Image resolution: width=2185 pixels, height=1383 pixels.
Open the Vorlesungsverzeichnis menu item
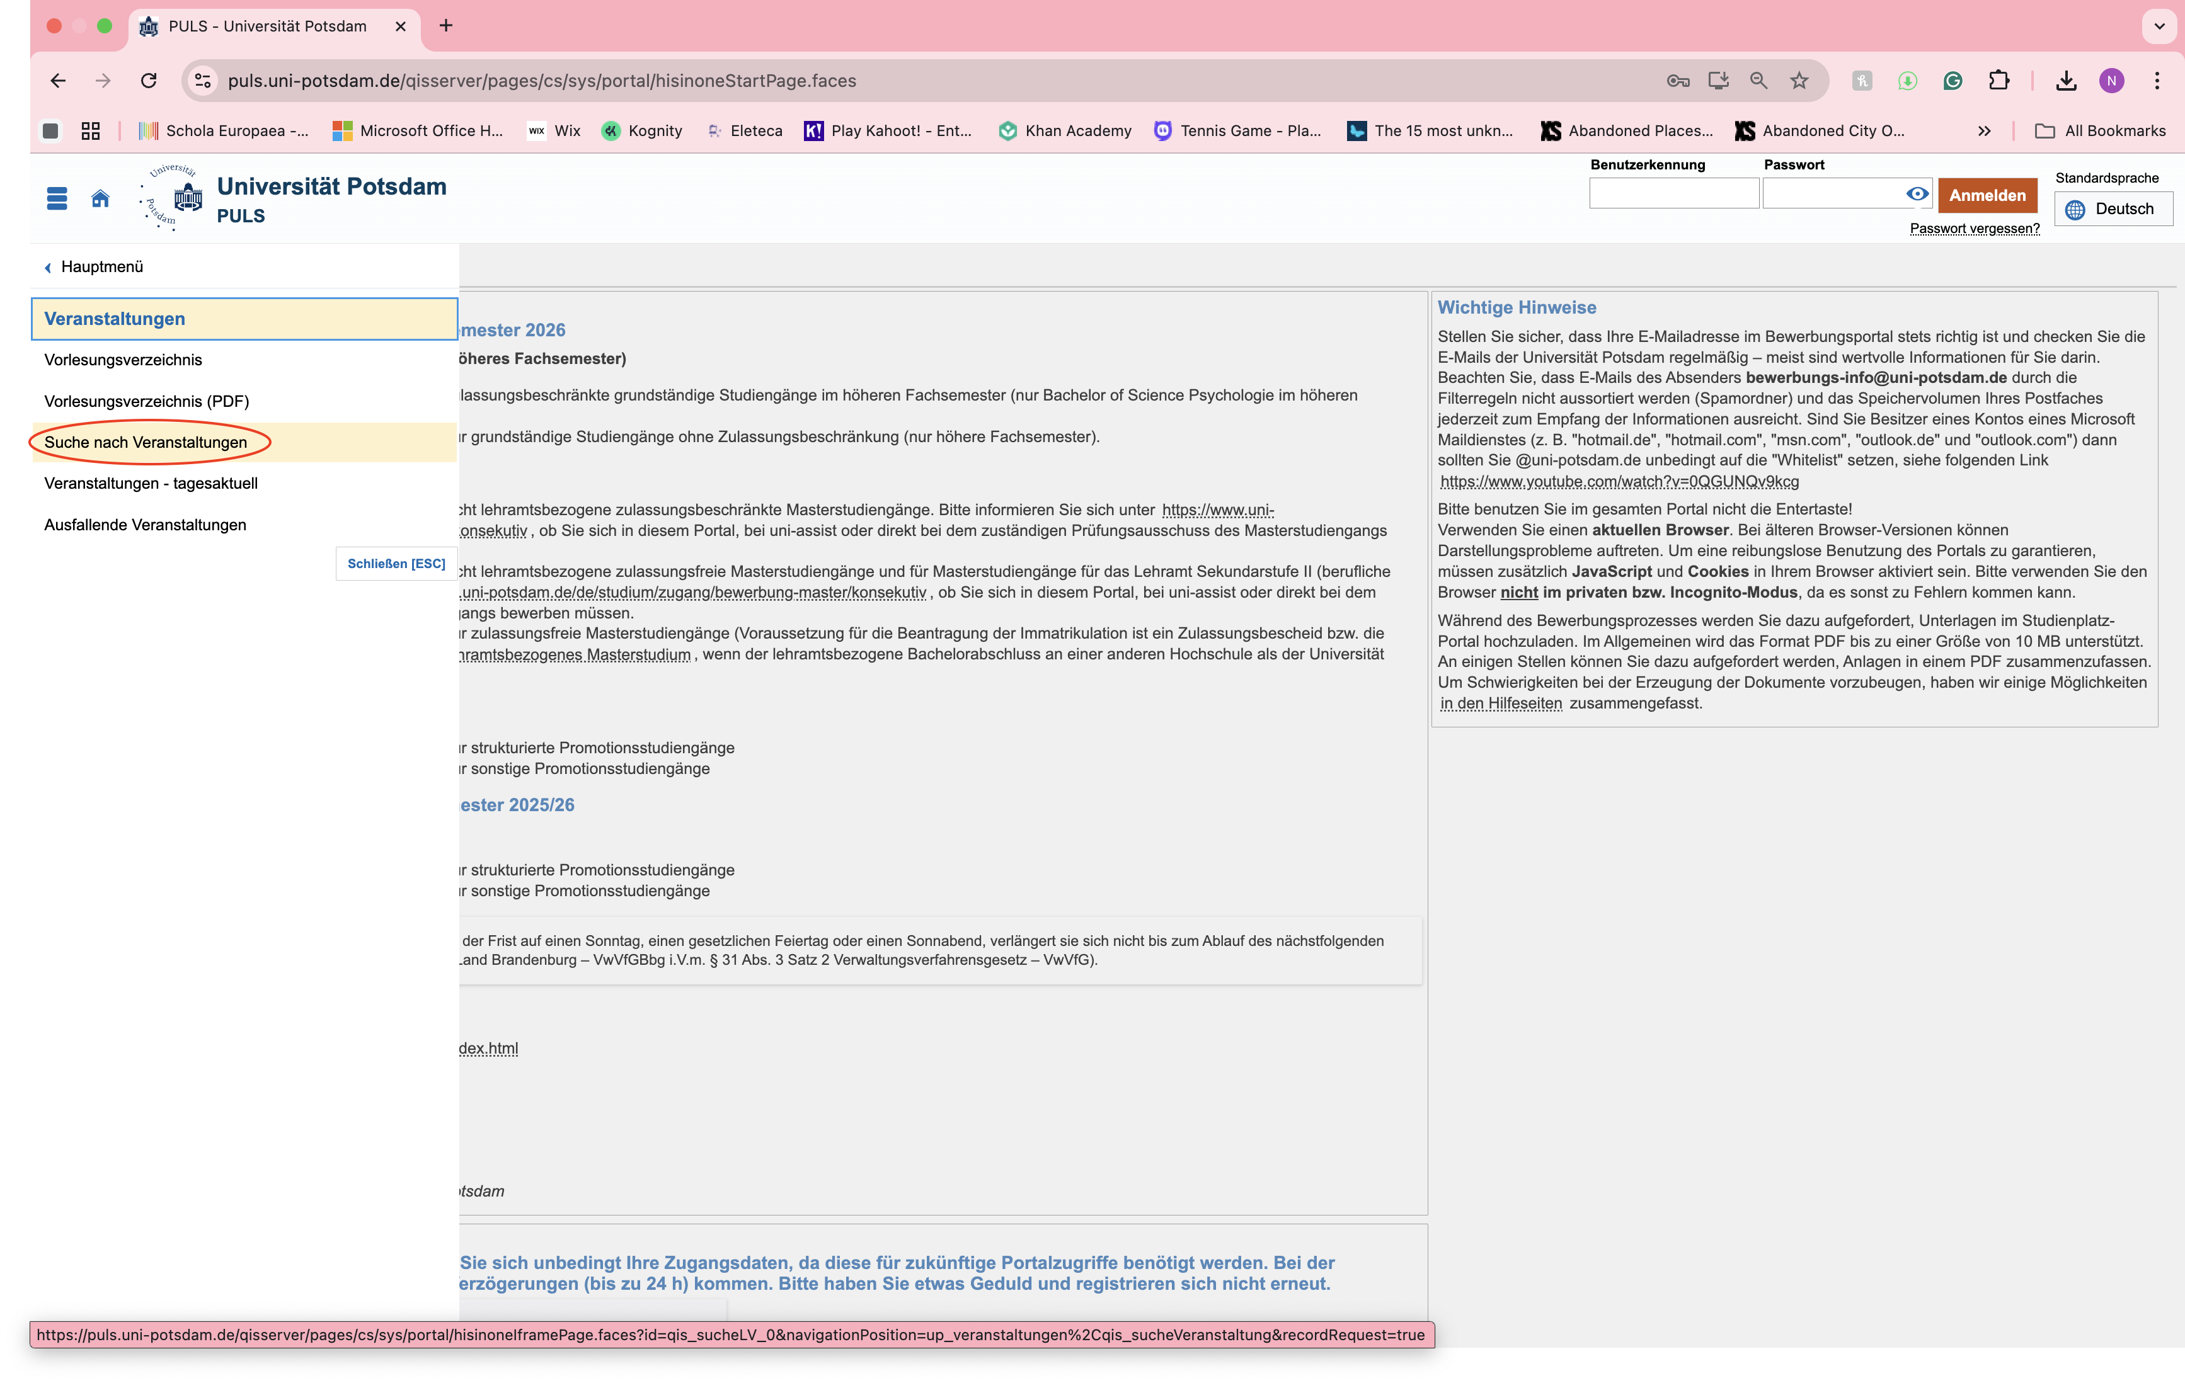point(123,360)
